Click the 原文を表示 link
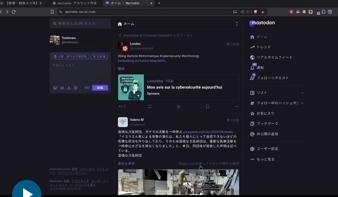 [126, 163]
